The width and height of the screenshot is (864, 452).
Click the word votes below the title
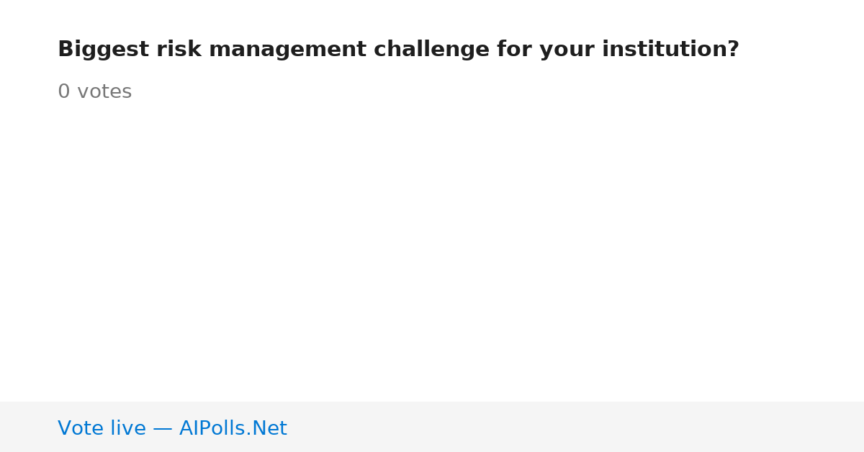pyautogui.click(x=104, y=92)
